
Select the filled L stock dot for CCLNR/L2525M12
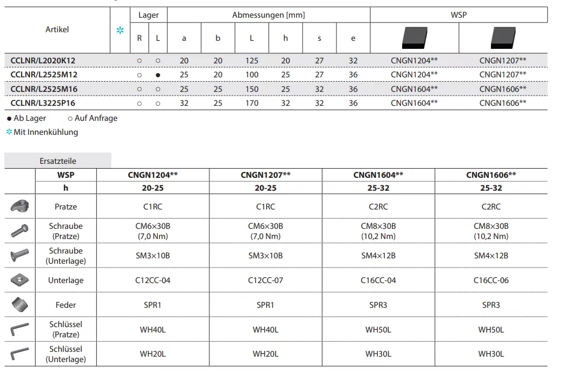pyautogui.click(x=158, y=75)
